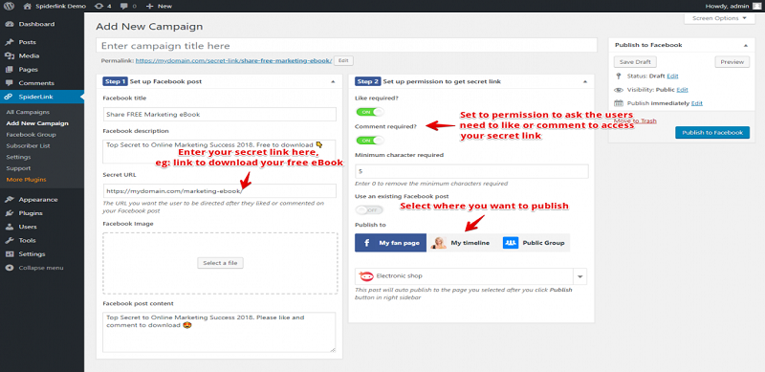Click the Spiderlink Demo home icon
The image size is (765, 372).
pos(28,7)
